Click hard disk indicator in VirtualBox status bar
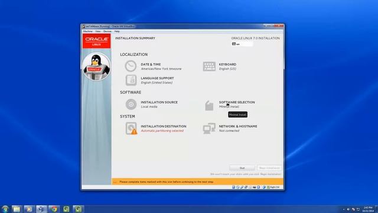 [234, 187]
